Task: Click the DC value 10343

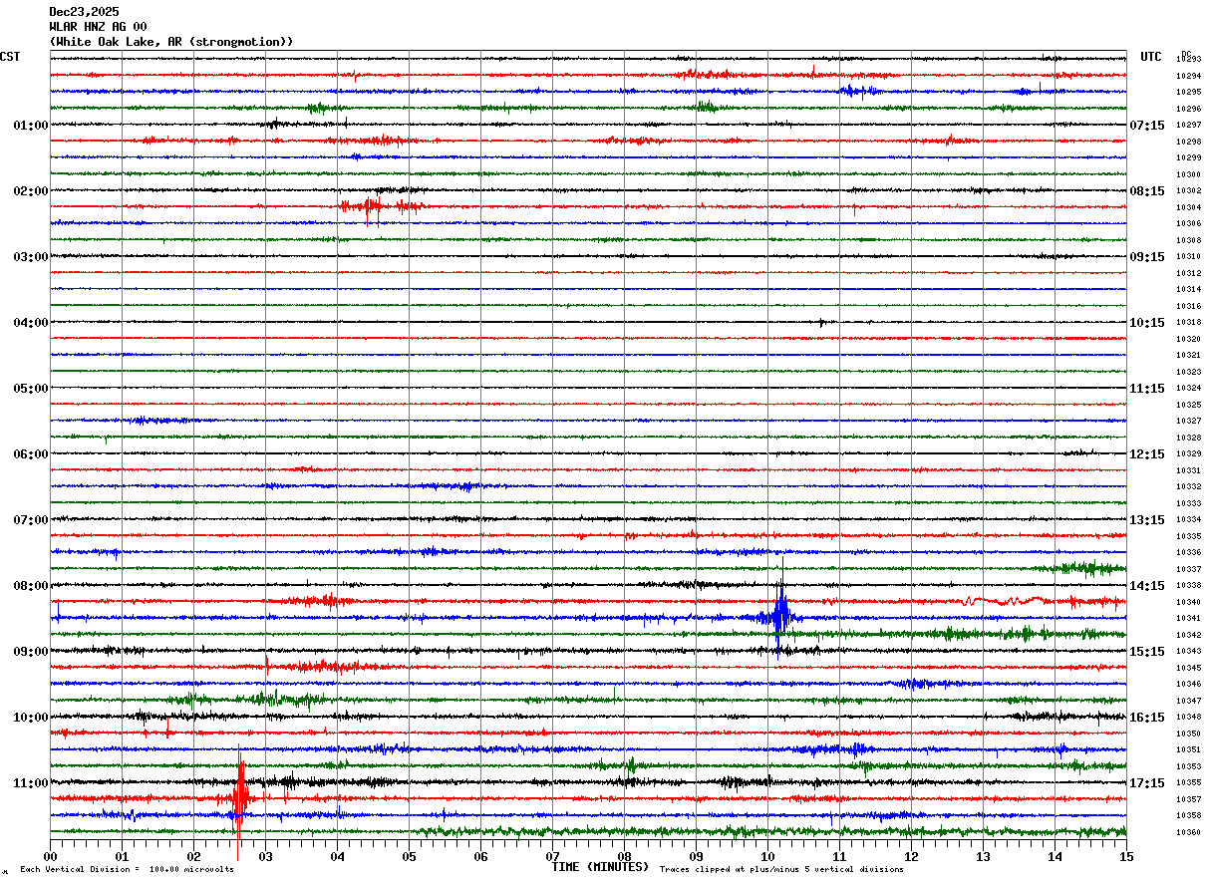Action: (1188, 651)
